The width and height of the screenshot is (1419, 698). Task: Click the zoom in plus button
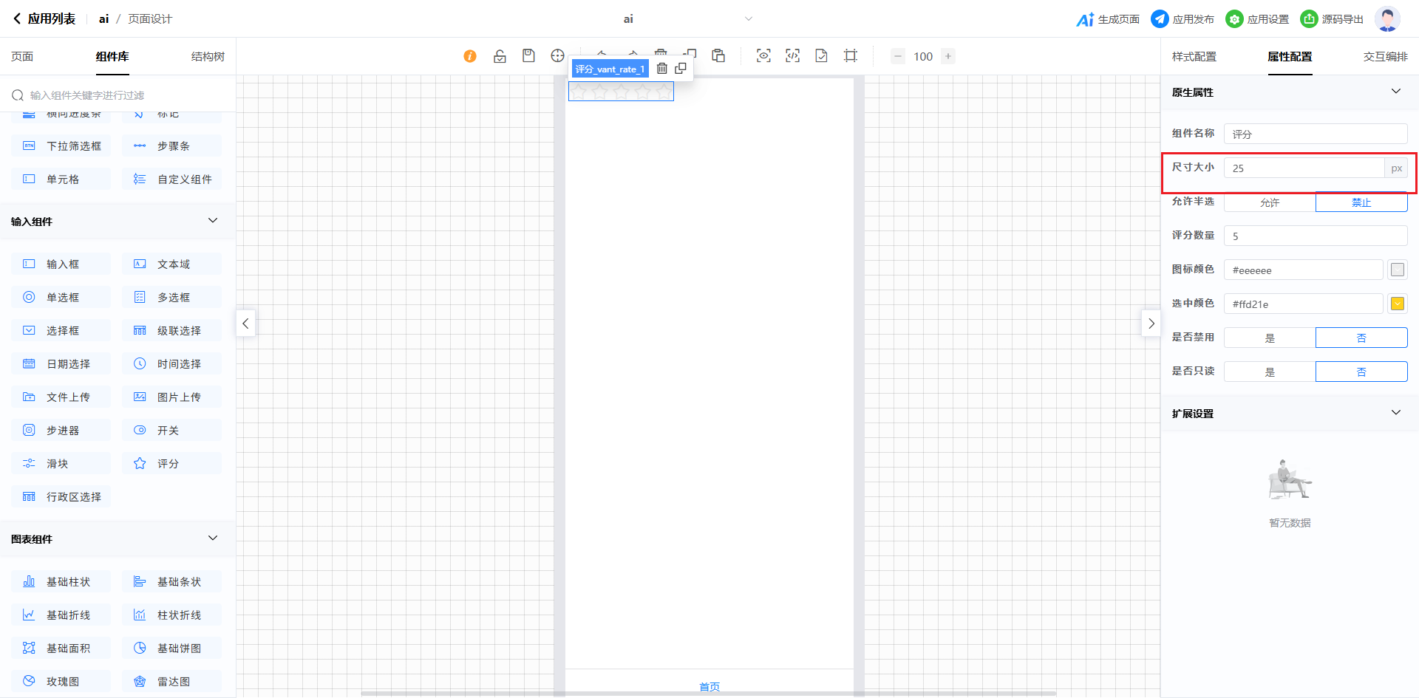pyautogui.click(x=948, y=56)
